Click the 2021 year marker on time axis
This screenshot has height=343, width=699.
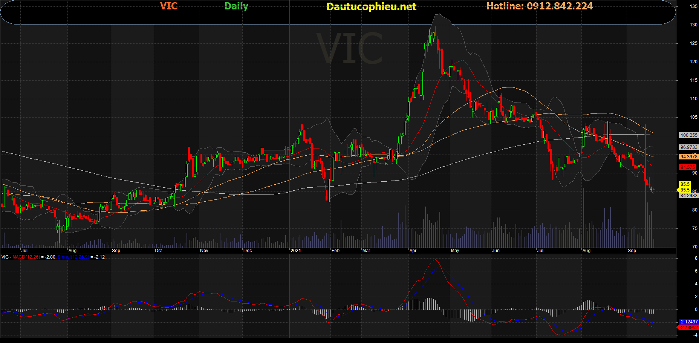[296, 251]
